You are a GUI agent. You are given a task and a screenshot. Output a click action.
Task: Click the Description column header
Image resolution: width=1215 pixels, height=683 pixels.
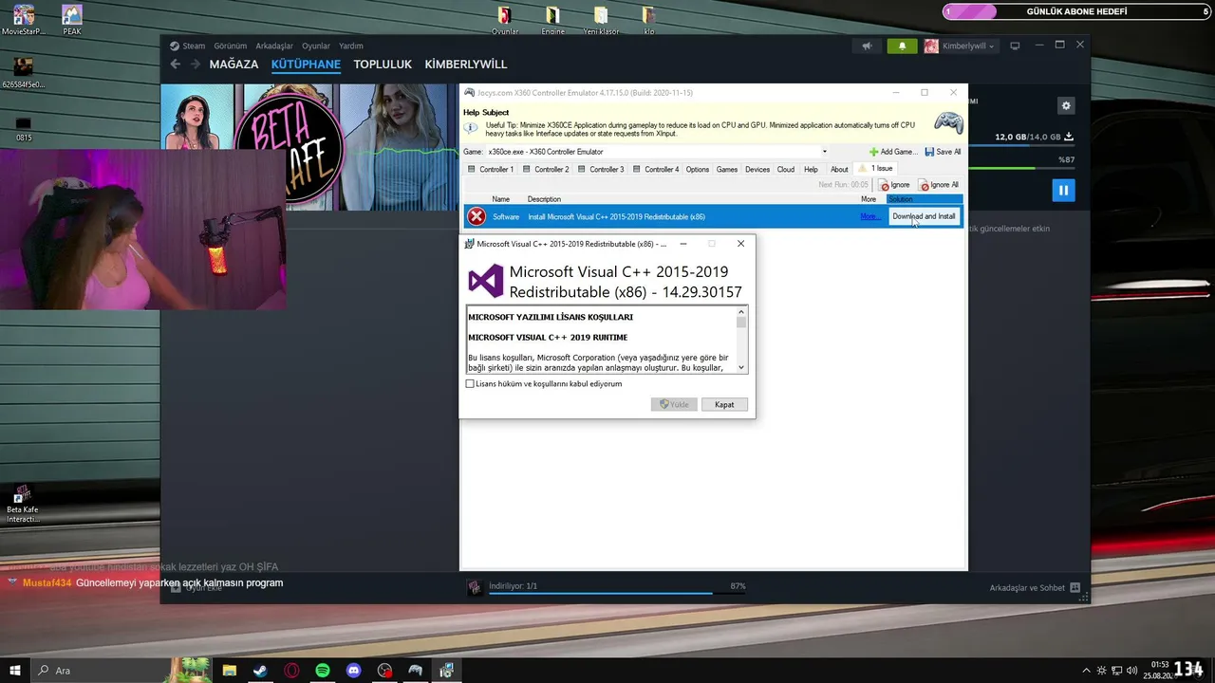click(x=544, y=199)
